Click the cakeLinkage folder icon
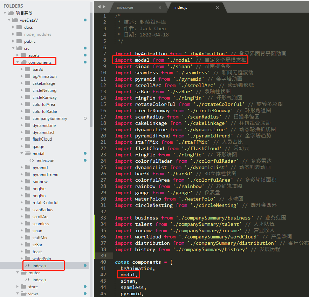This screenshot has width=309, height=297. point(27,83)
